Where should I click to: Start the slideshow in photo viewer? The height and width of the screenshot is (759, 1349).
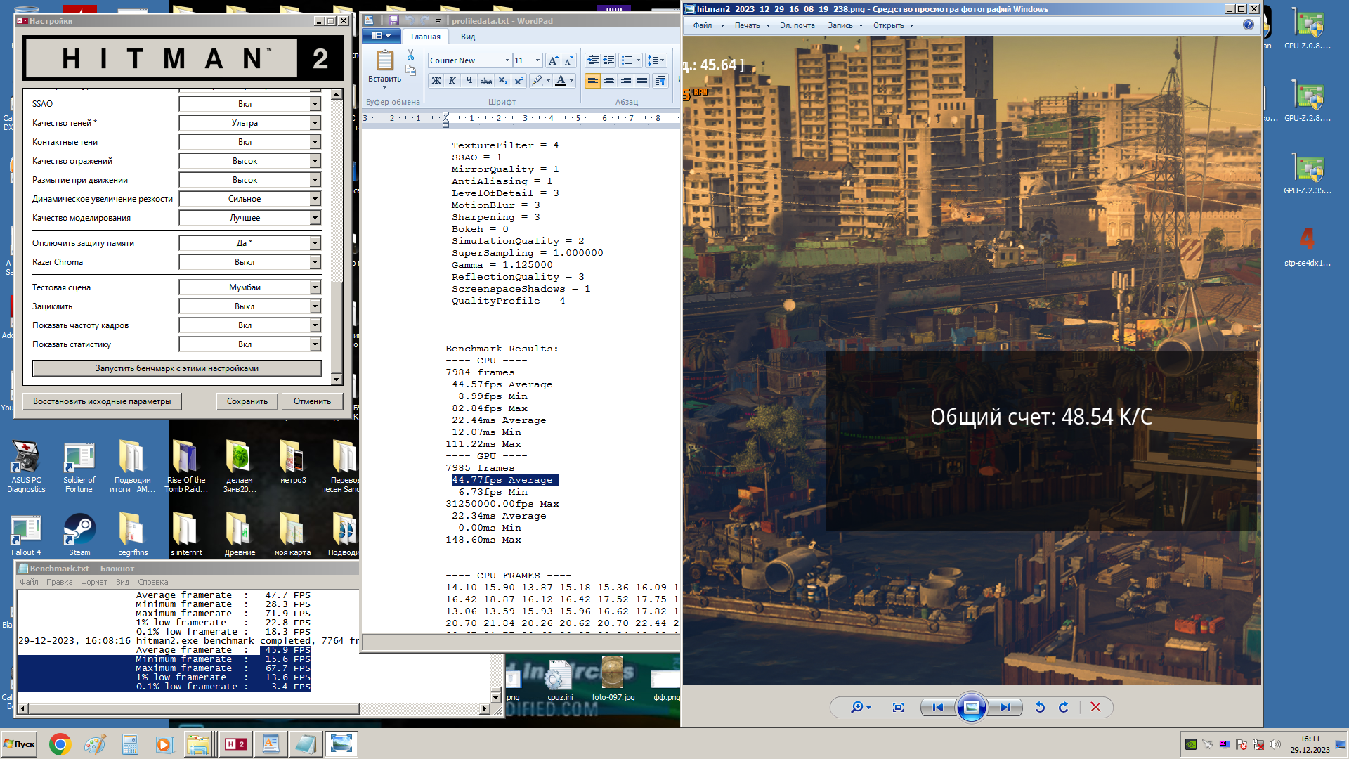(x=971, y=707)
